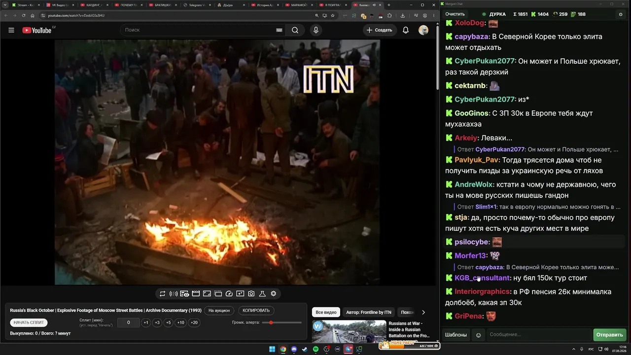Switch to the 'БРАТИШКИ' browser tab
Viewport: 631px width, 355px height.
coord(163,5)
